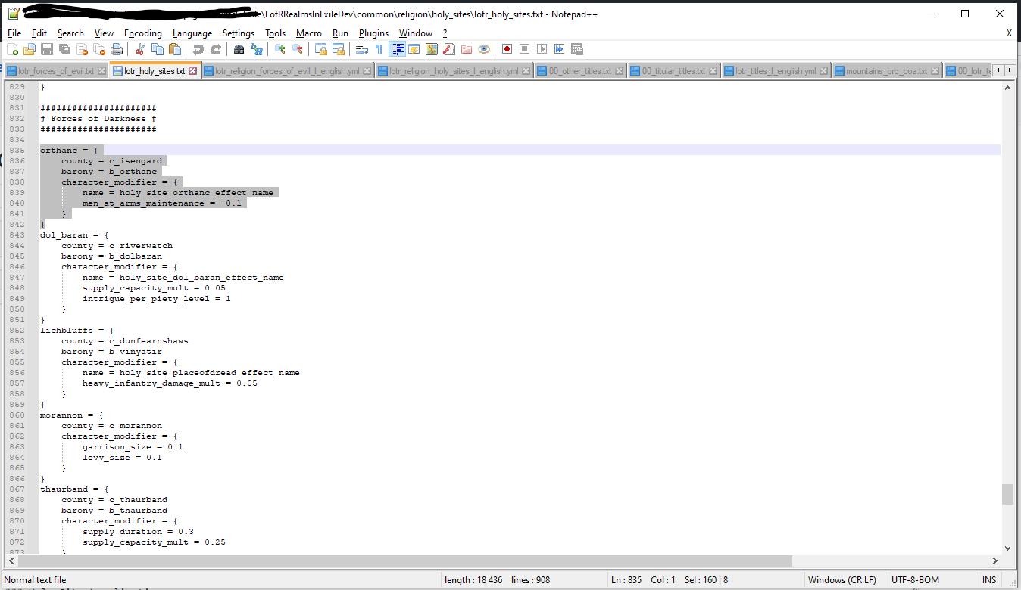Toggle synchronize vertical scrolling icon
Viewport: 1021px width, 590px height.
pyautogui.click(x=321, y=49)
